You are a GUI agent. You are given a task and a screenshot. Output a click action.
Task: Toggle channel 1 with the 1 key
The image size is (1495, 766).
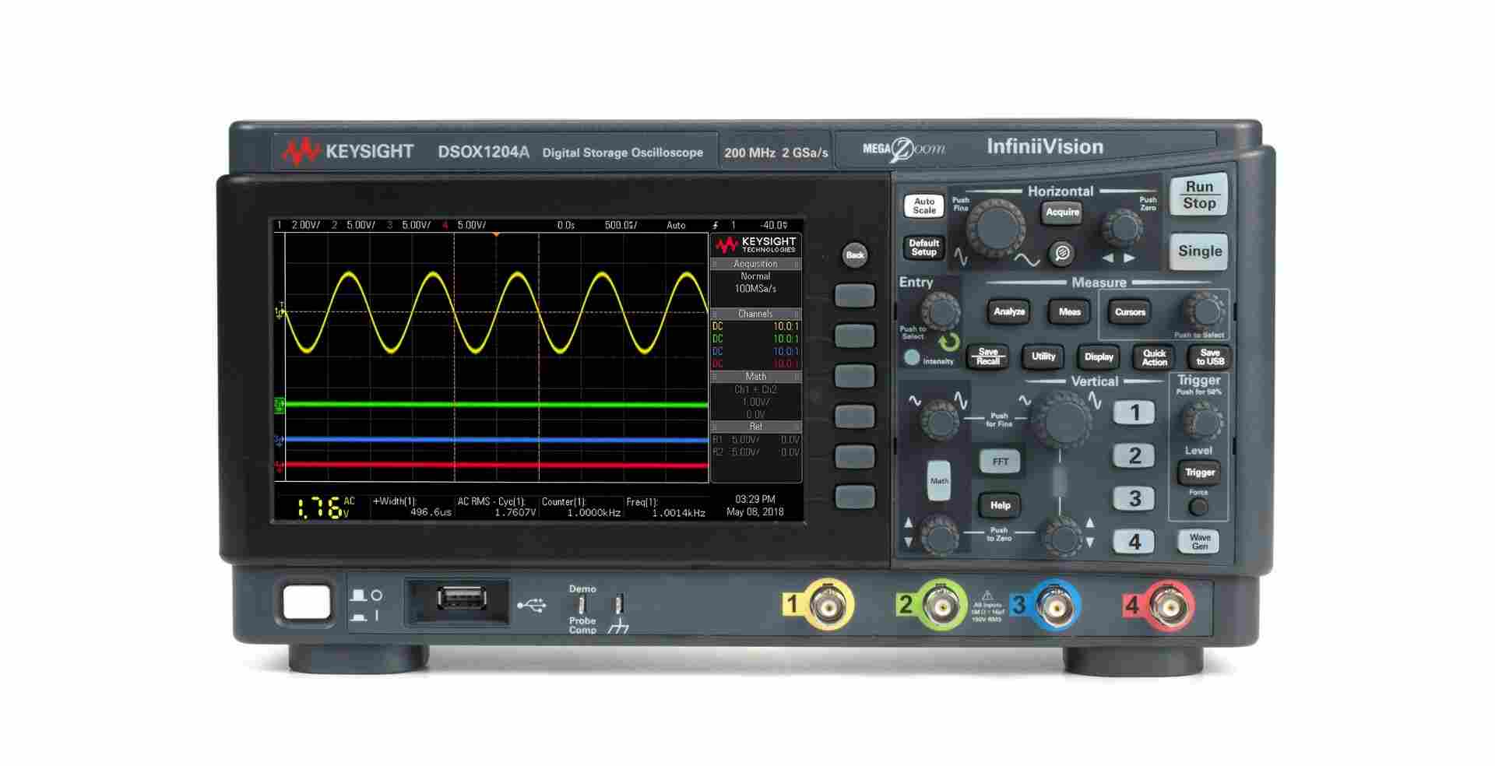click(1134, 413)
